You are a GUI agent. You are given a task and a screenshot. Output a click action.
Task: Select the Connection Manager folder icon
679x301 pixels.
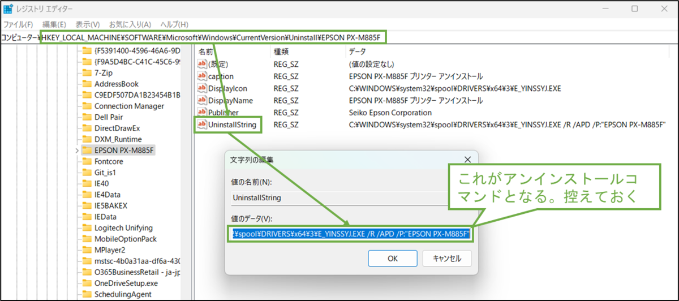click(87, 106)
